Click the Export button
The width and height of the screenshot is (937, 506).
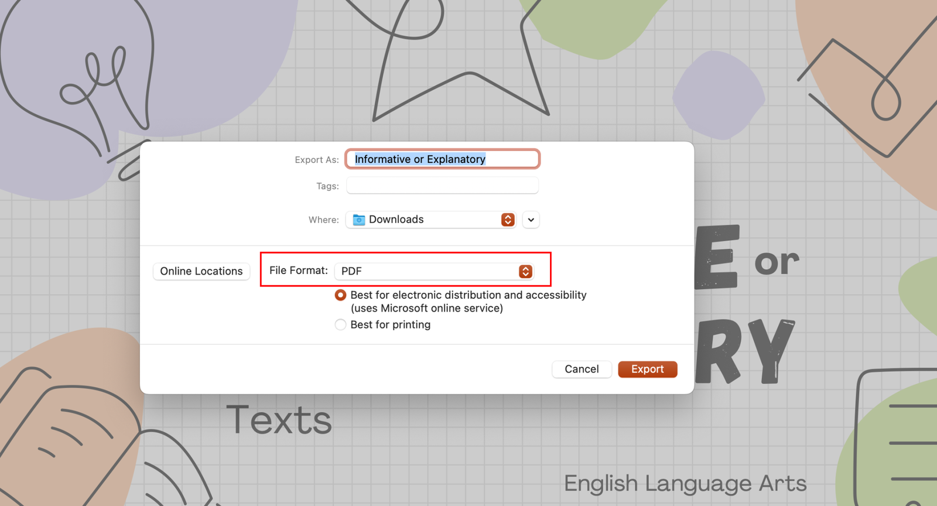click(x=648, y=369)
